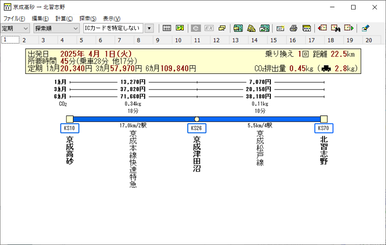Click the grayed-out 'EX' icon
The image size is (386, 245).
(x=209, y=29)
